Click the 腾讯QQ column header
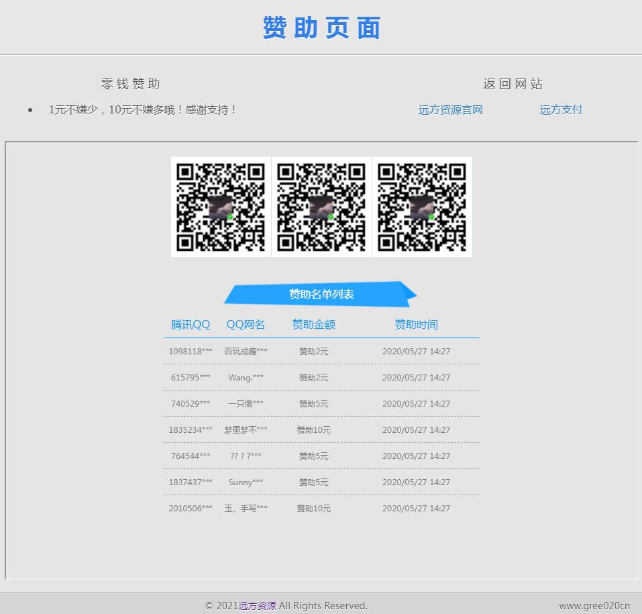The width and height of the screenshot is (642, 614). click(191, 325)
